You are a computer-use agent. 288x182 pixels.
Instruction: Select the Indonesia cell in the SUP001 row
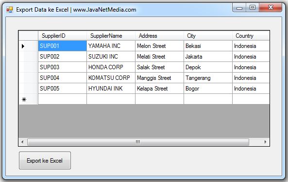coord(251,46)
